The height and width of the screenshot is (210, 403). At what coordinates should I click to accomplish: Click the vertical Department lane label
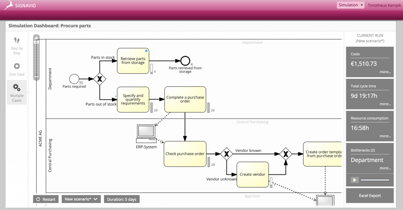point(50,79)
